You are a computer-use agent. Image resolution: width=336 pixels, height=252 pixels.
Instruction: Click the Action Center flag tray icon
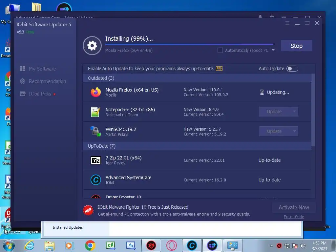pos(295,246)
